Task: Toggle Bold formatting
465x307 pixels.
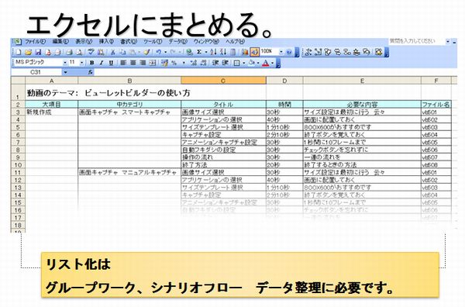Action: (92, 63)
